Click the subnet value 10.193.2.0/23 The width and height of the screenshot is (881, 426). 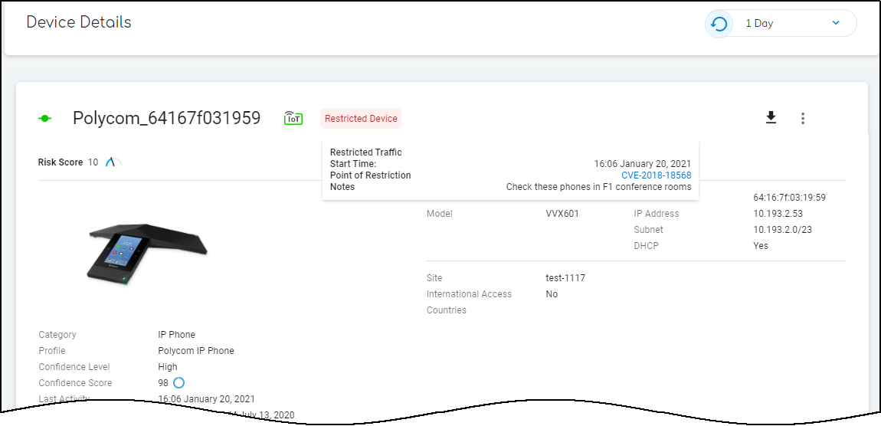coord(783,229)
